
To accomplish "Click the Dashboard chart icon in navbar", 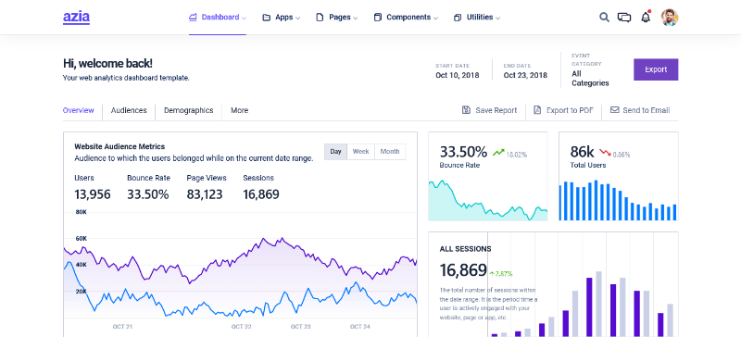I will coord(193,17).
